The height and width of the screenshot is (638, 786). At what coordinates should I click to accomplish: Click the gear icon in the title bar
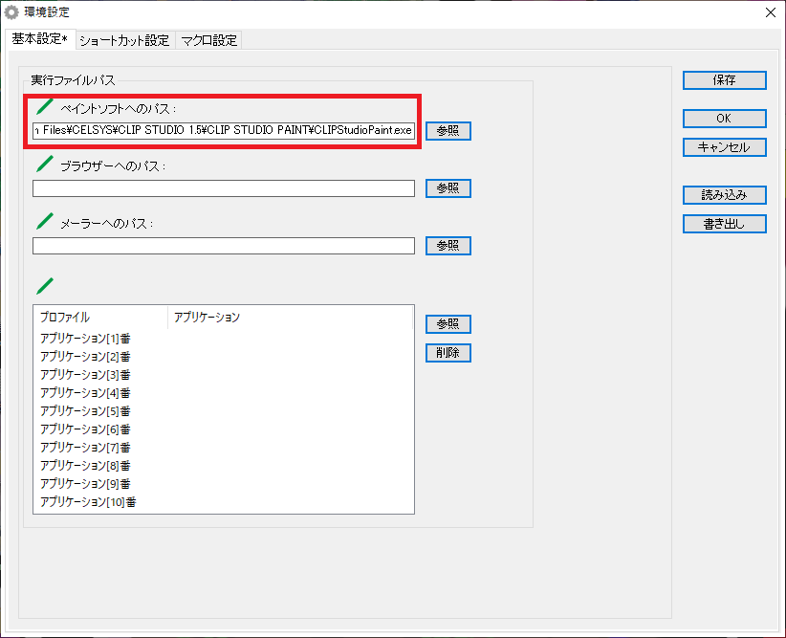tap(12, 12)
